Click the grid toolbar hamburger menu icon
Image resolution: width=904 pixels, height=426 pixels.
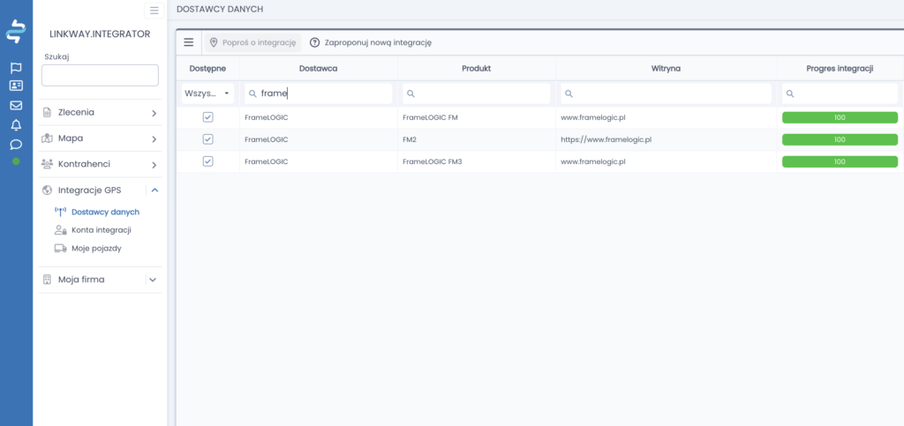(x=189, y=42)
